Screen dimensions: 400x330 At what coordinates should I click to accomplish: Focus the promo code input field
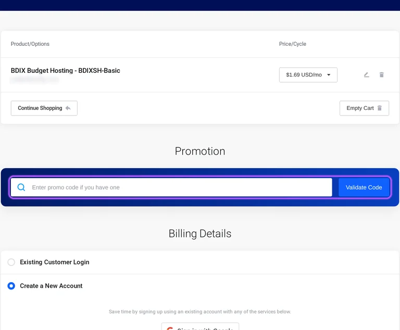(x=171, y=187)
